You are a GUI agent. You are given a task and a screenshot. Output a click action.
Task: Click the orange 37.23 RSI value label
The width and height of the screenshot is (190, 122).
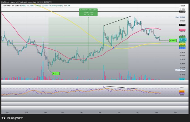[182, 92]
